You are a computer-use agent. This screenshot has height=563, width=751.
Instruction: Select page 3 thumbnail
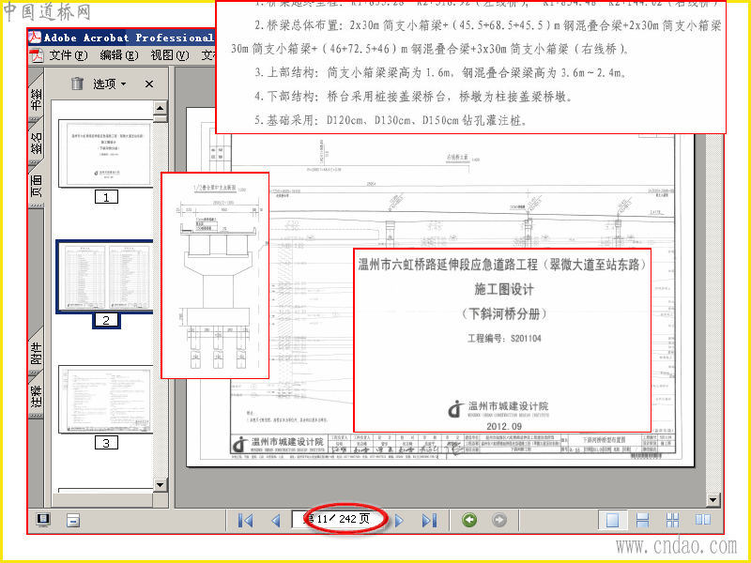(105, 400)
